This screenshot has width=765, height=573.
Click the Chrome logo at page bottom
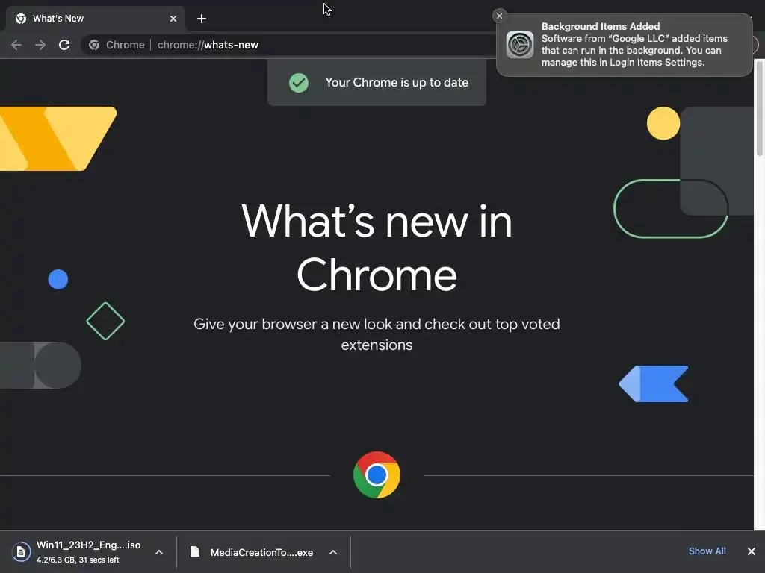pos(377,475)
